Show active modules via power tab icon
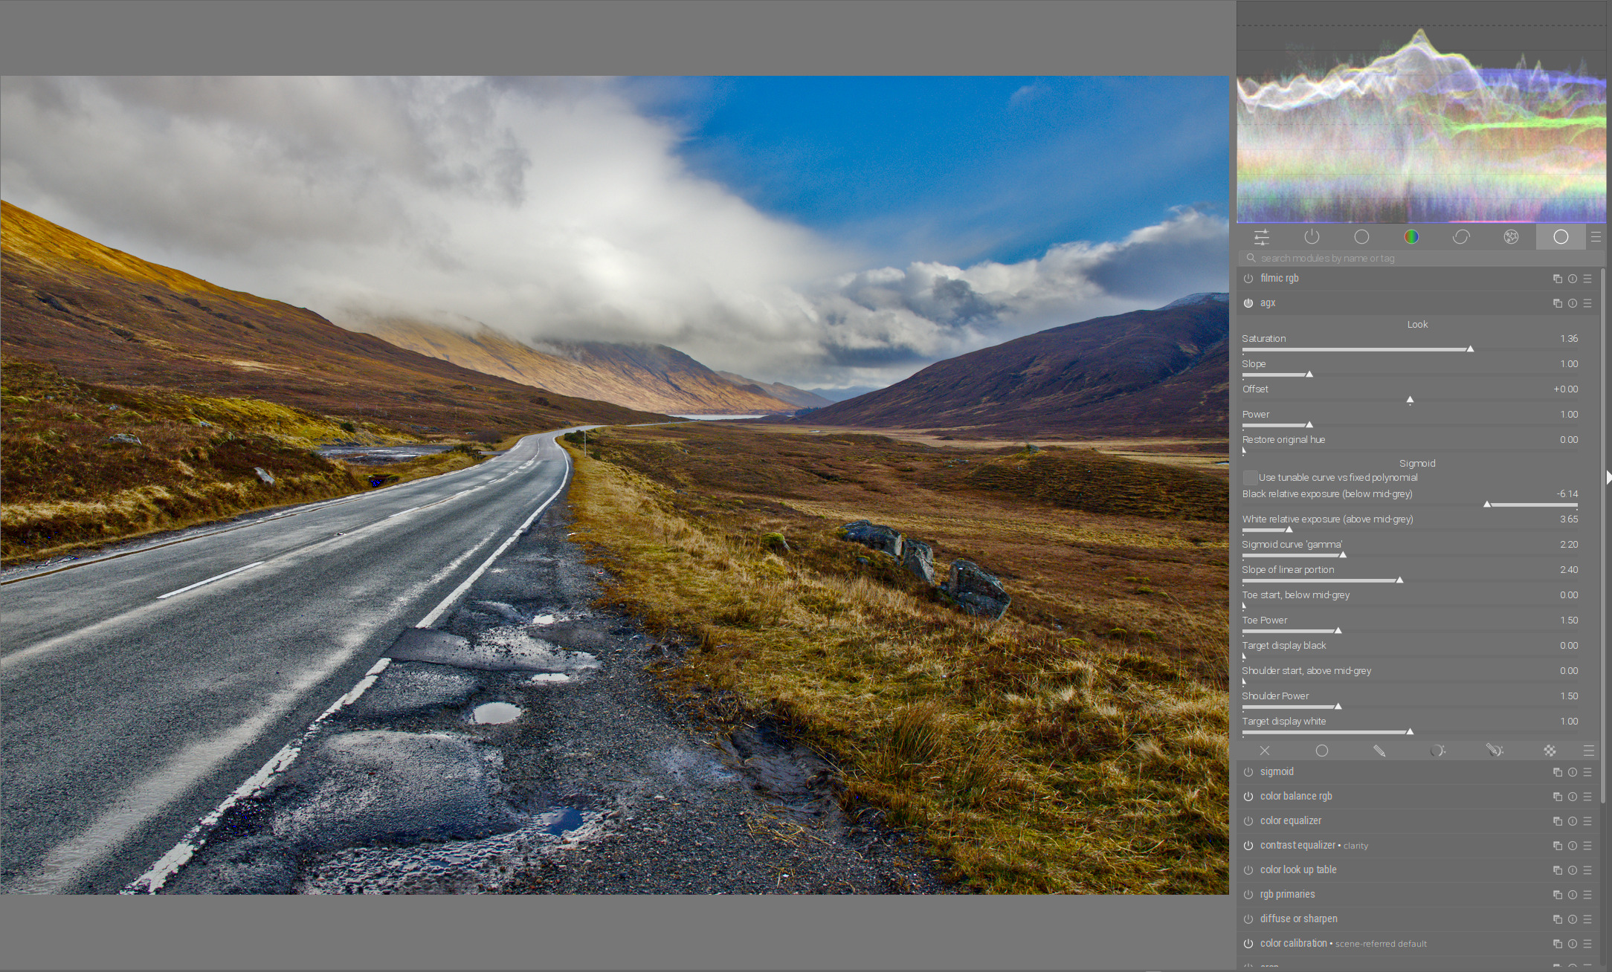Viewport: 1612px width, 972px height. click(1312, 237)
